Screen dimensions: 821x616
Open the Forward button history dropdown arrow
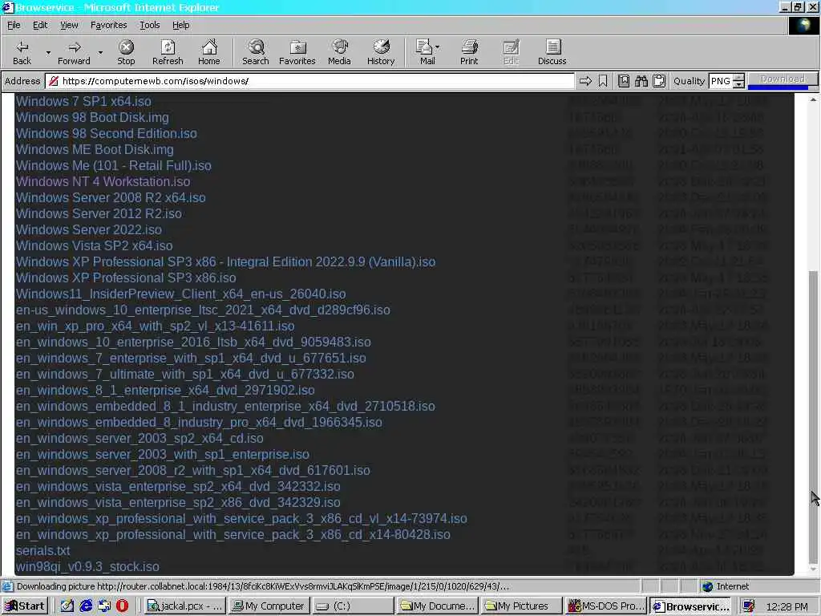click(100, 52)
